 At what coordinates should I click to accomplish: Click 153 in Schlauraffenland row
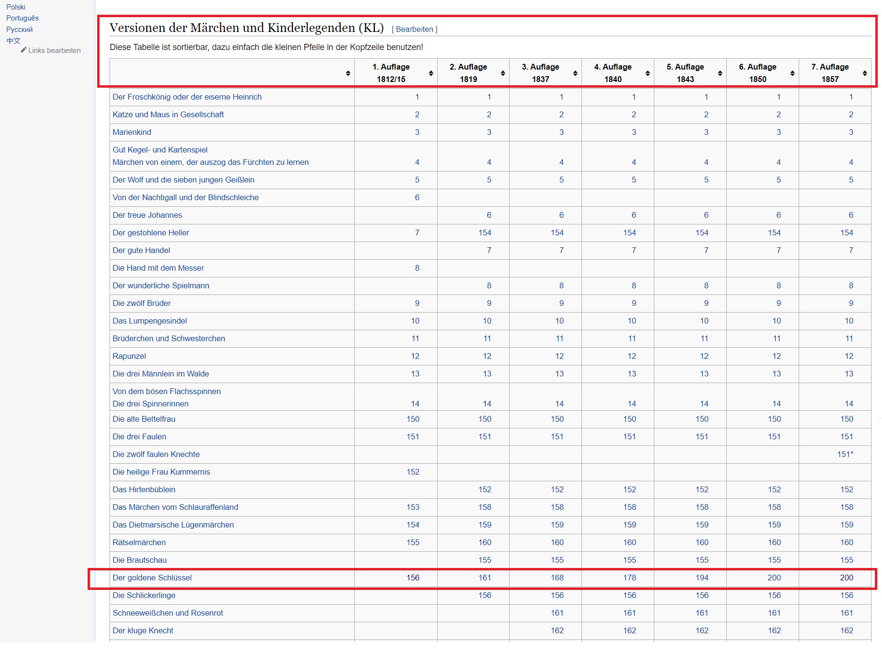[x=413, y=507]
